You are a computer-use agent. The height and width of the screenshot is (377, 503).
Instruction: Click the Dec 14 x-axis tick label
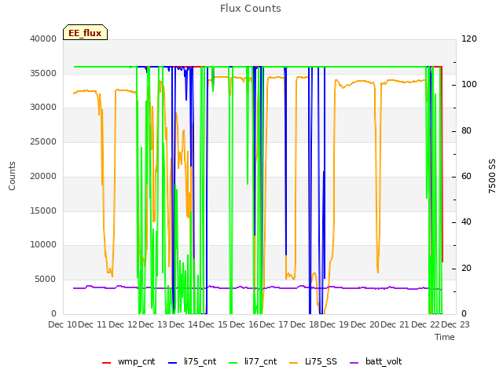pyautogui.click(x=183, y=324)
